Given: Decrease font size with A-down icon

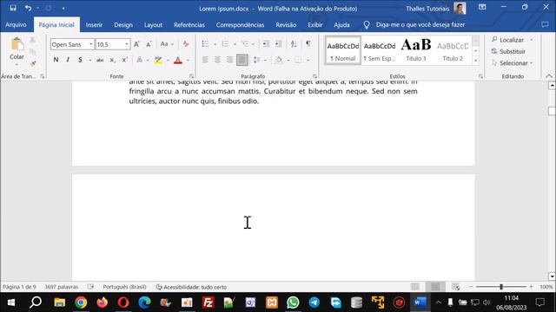Looking at the screenshot, I should click(149, 44).
